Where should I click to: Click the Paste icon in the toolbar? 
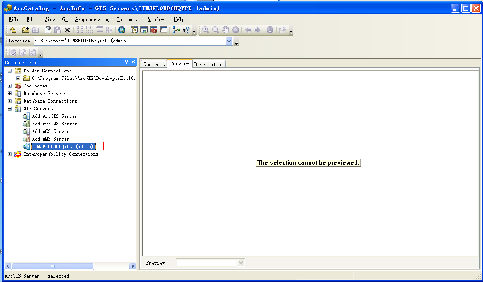click(x=58, y=30)
